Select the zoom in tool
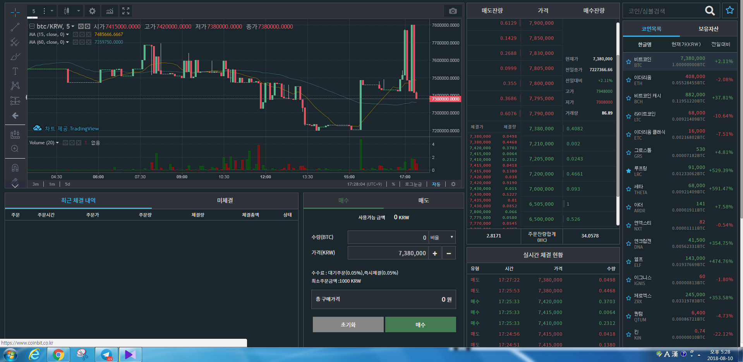This screenshot has height=362, width=743. [x=15, y=149]
